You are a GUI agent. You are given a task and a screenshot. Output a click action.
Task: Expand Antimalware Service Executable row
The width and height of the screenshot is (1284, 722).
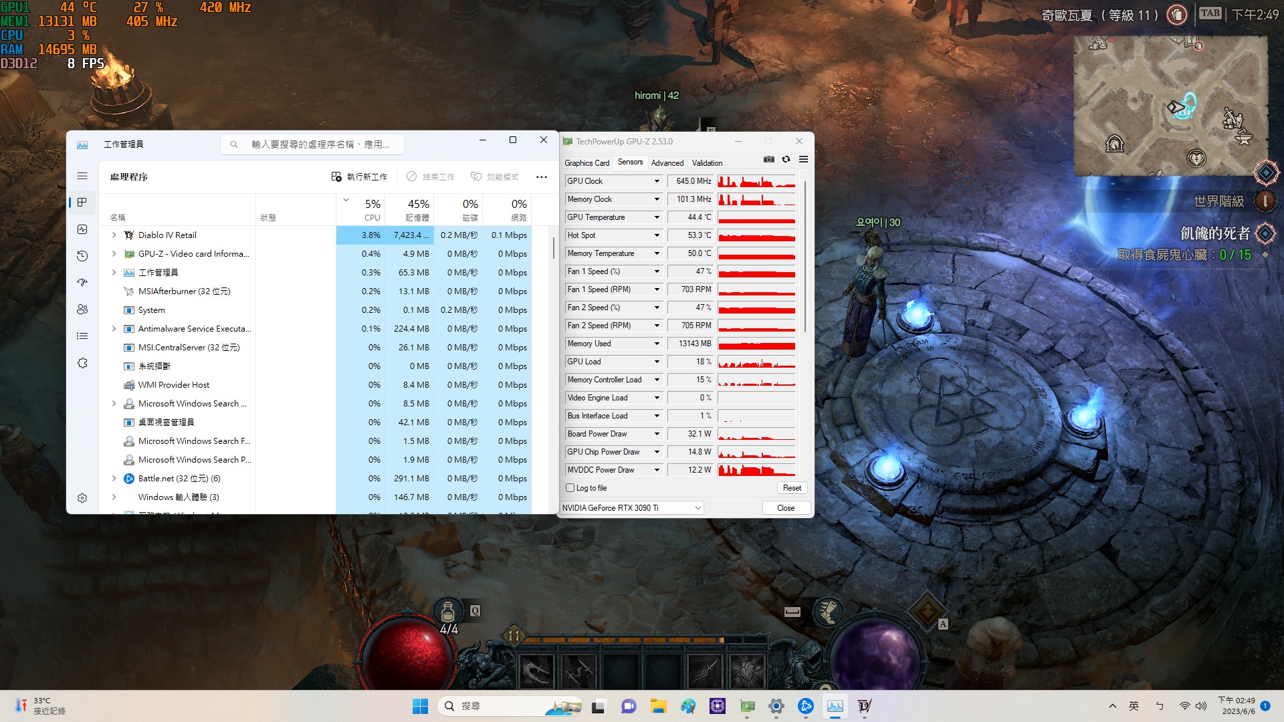114,329
